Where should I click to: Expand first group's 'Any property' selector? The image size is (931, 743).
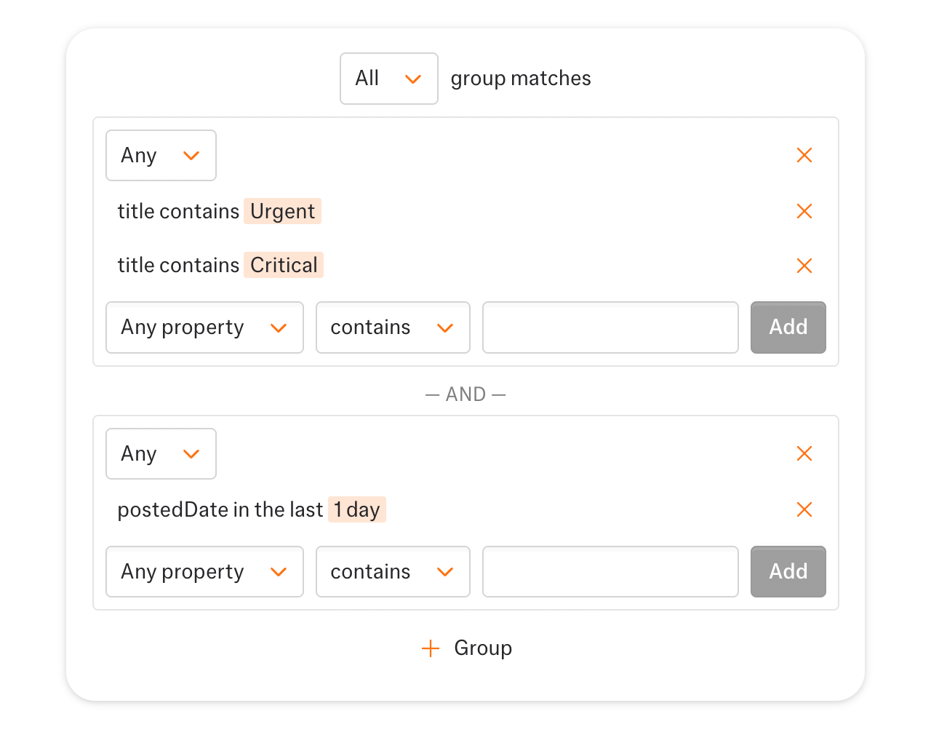[204, 327]
